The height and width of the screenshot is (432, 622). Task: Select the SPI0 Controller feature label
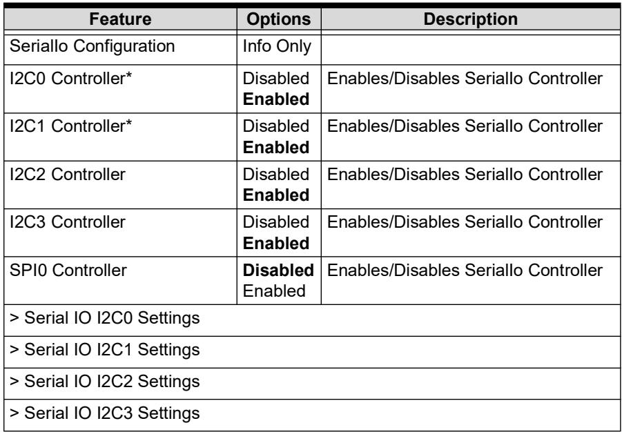(68, 270)
